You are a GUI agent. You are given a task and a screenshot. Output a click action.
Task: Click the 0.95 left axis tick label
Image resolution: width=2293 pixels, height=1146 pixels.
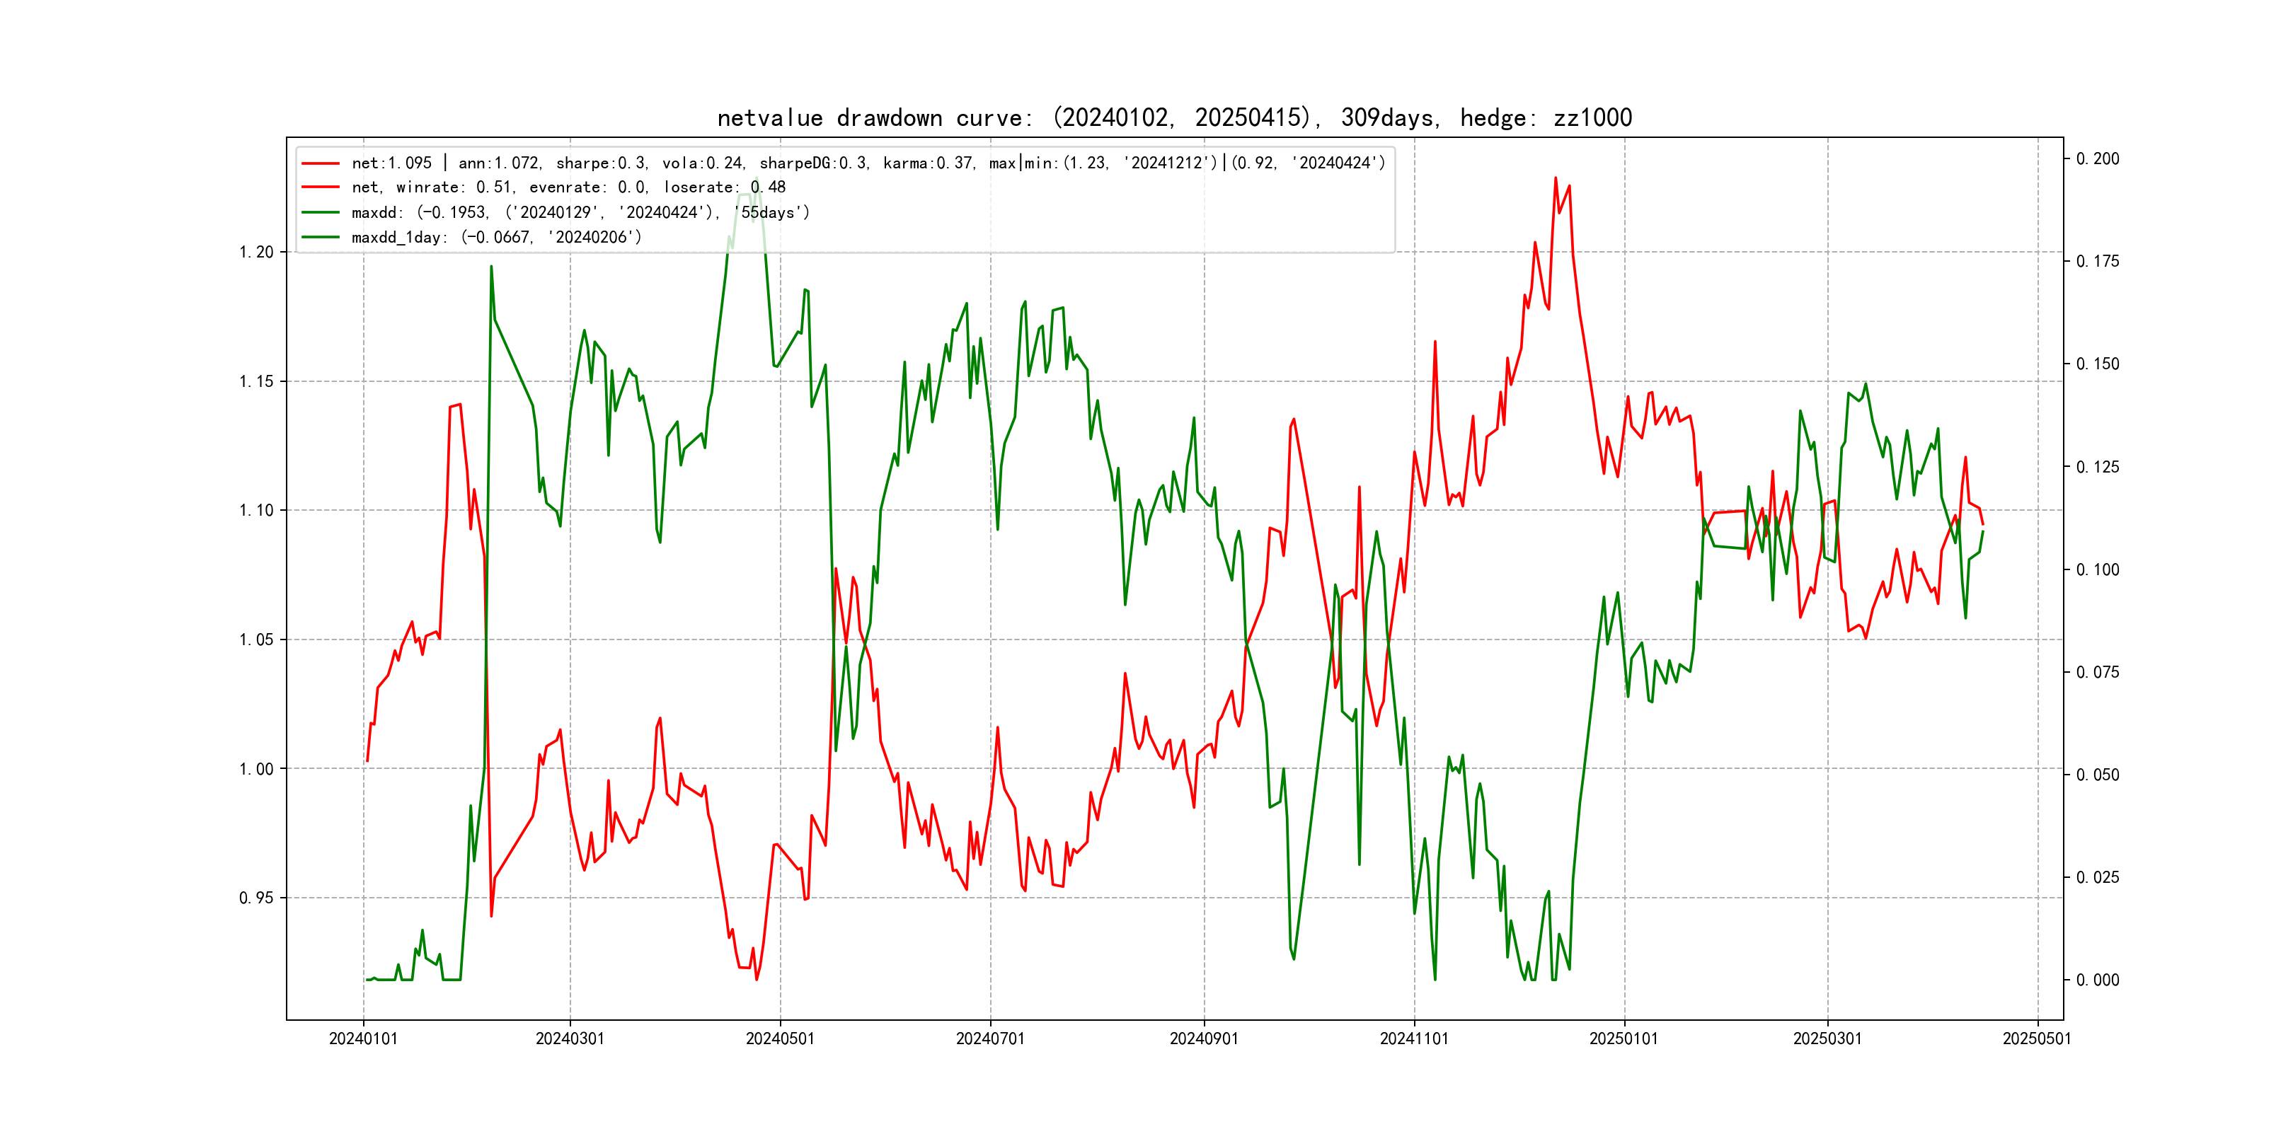click(256, 898)
